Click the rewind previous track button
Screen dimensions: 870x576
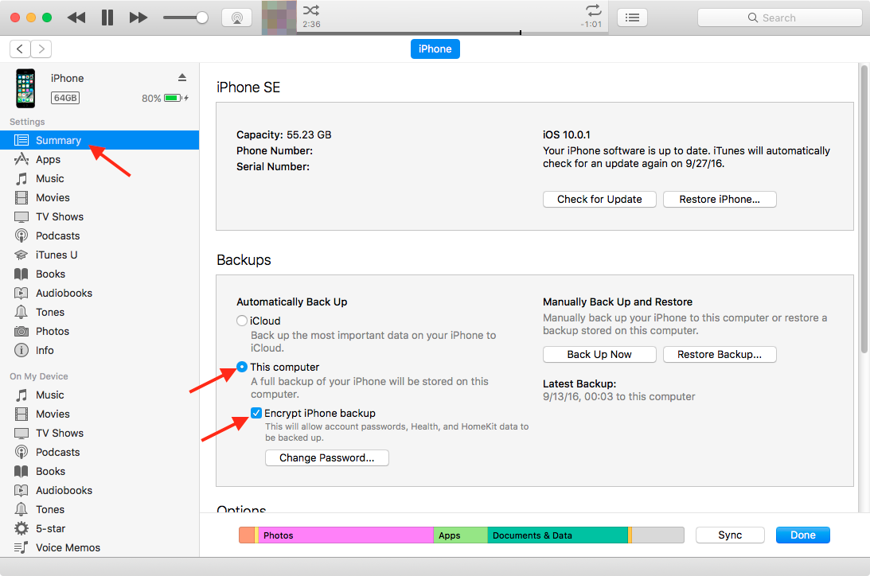76,18
